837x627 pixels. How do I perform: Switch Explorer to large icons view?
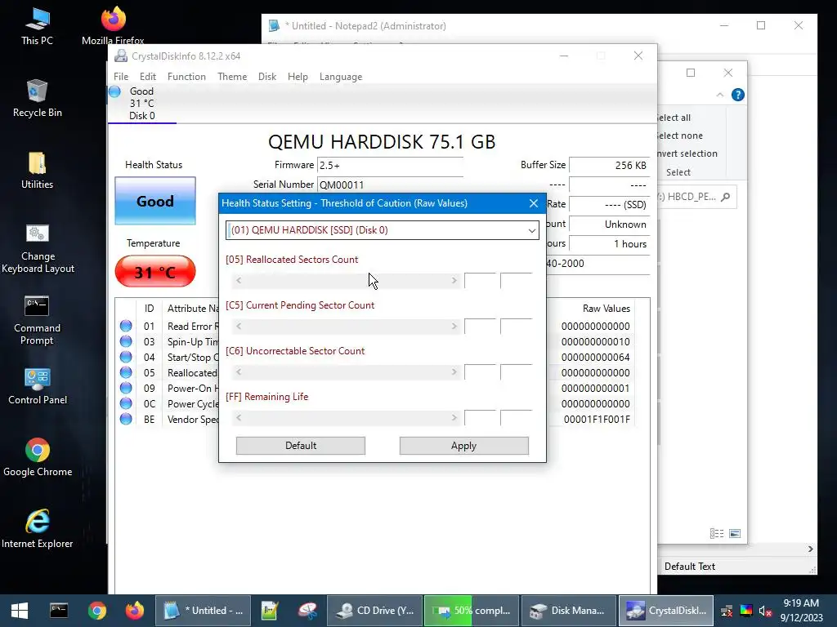pos(735,533)
